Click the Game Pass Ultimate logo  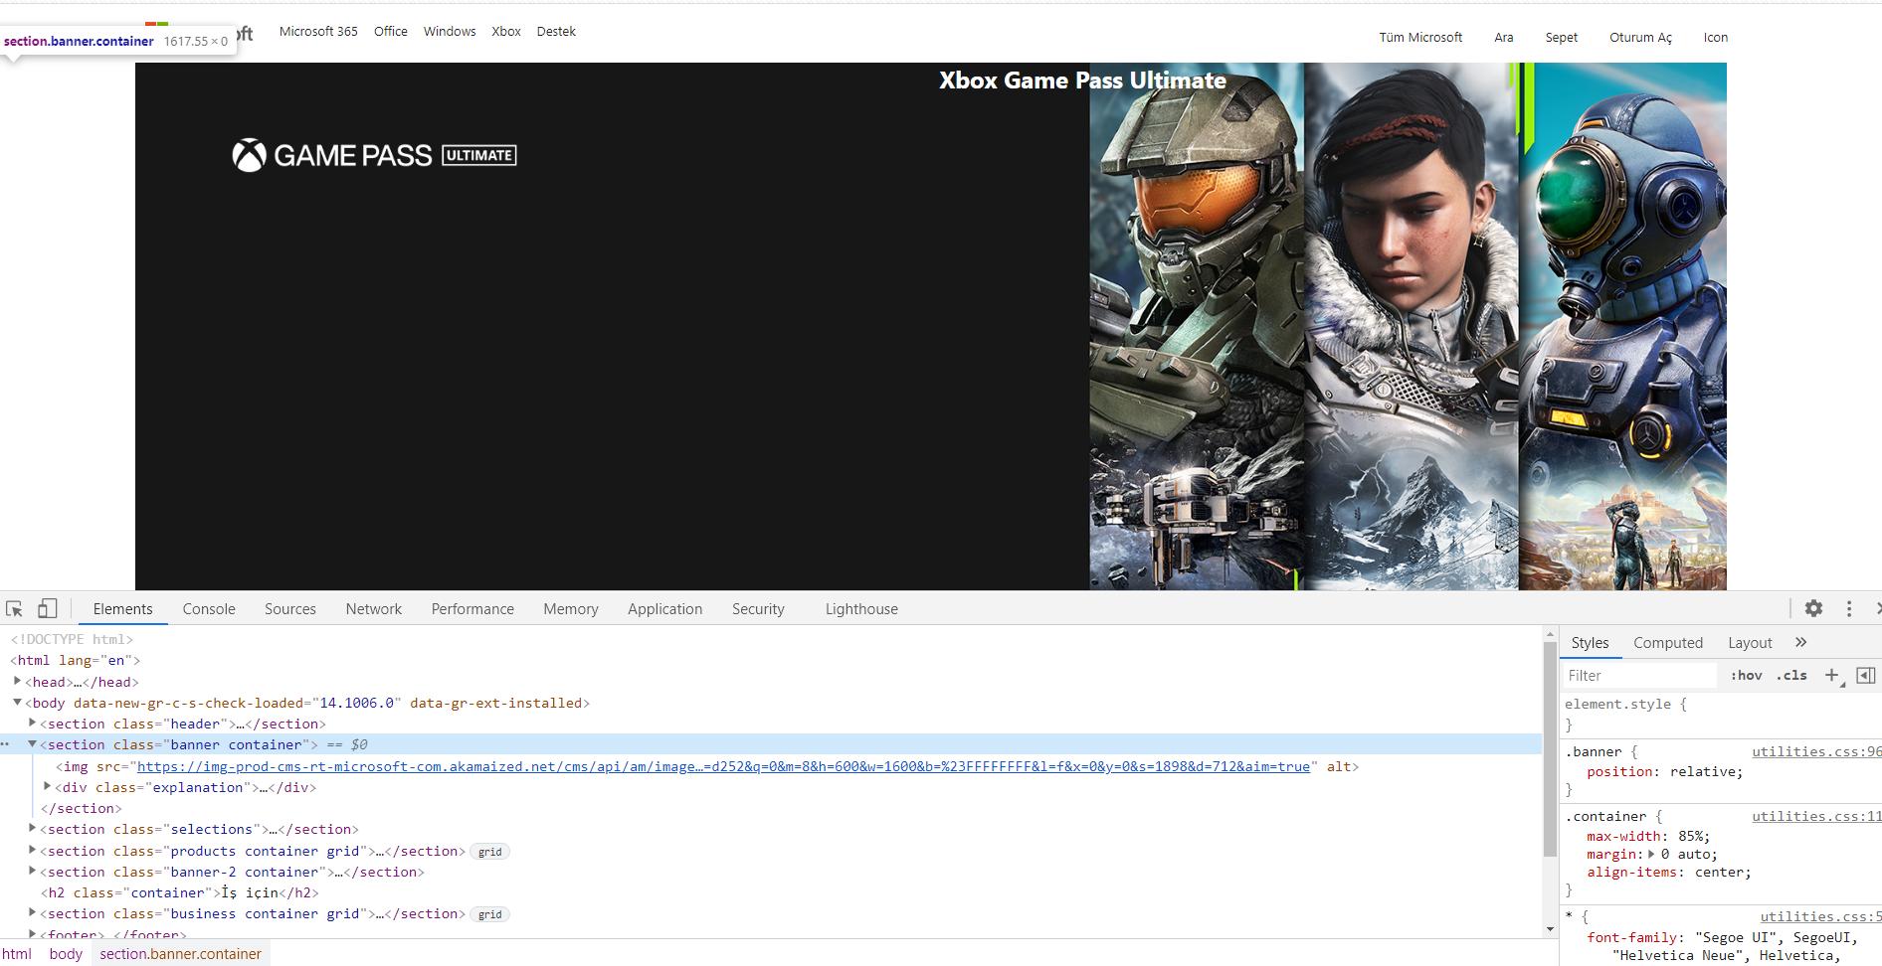374,155
